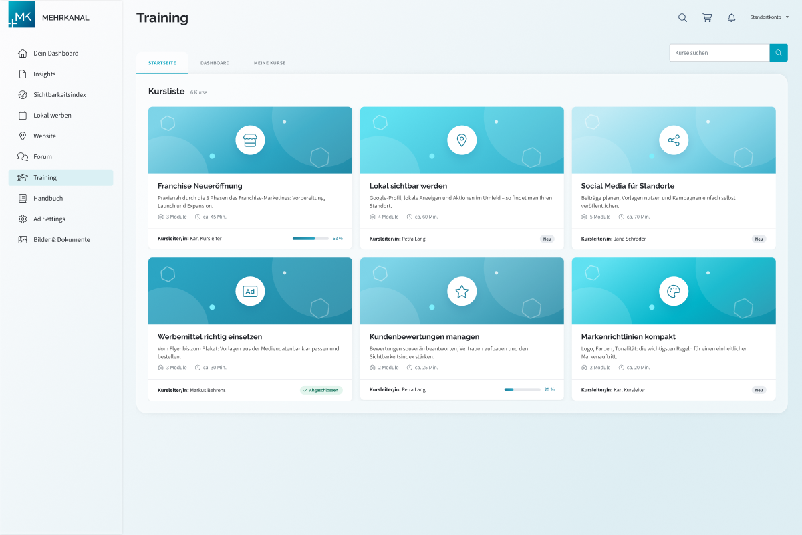
Task: Focus the Kurse suchen search field
Action: pyautogui.click(x=720, y=53)
